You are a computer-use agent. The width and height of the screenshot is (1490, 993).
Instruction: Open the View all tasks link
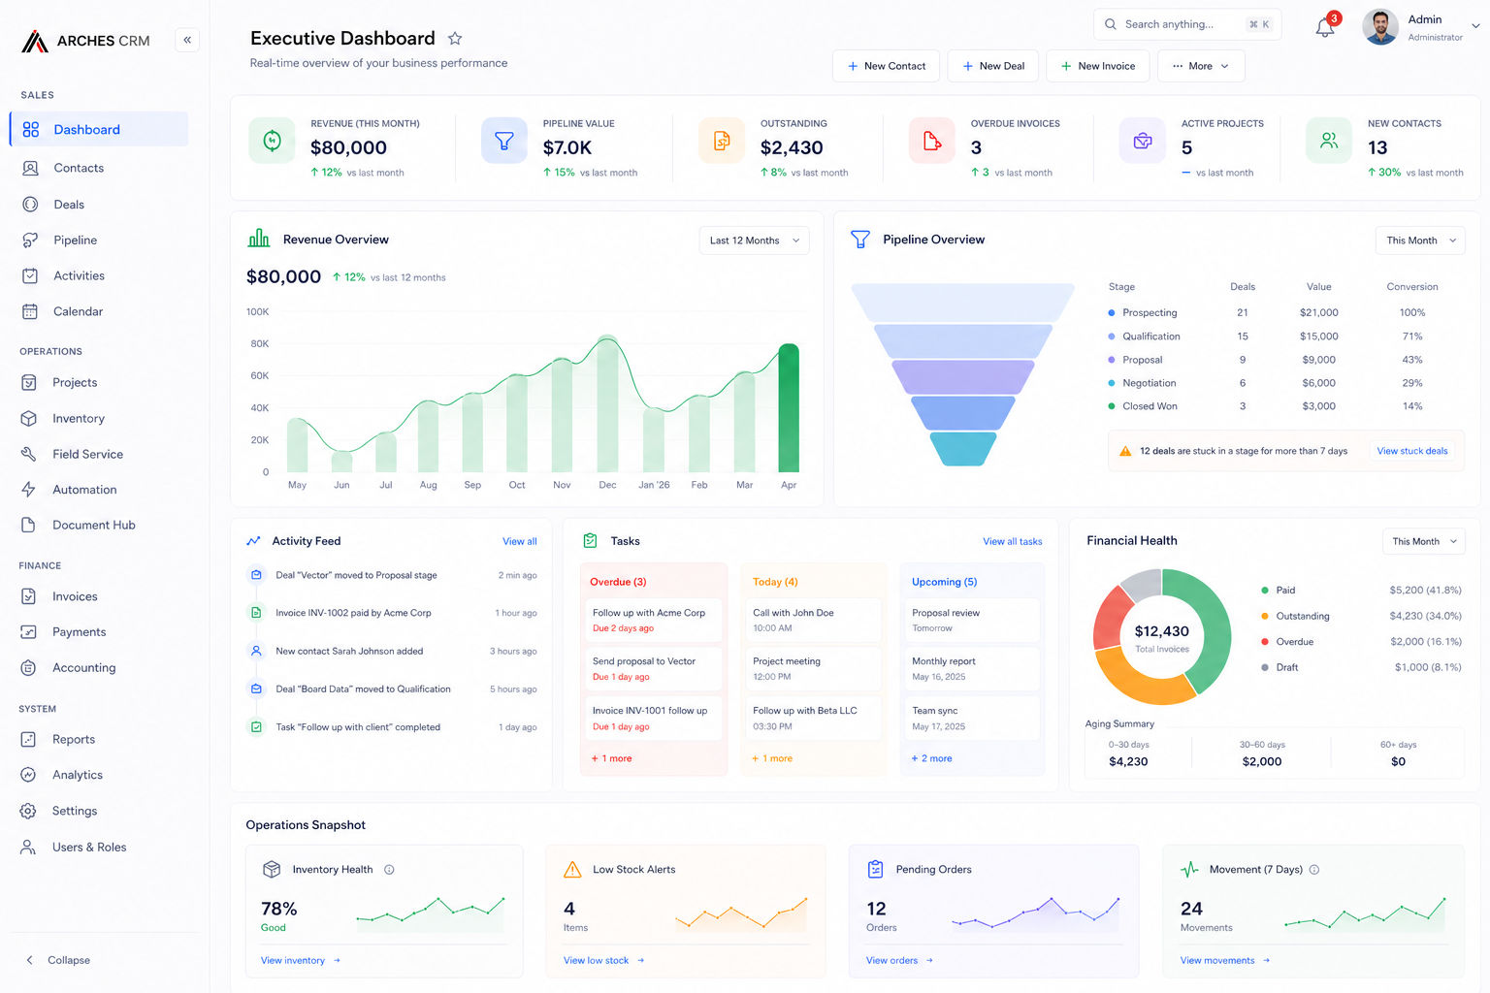tap(1013, 541)
